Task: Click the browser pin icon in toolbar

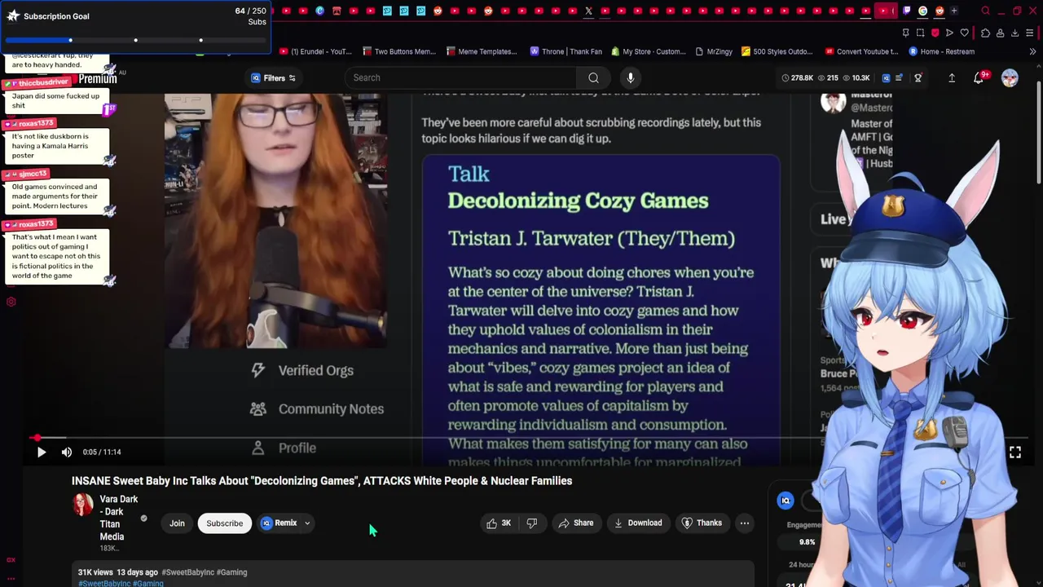Action: 905,33
